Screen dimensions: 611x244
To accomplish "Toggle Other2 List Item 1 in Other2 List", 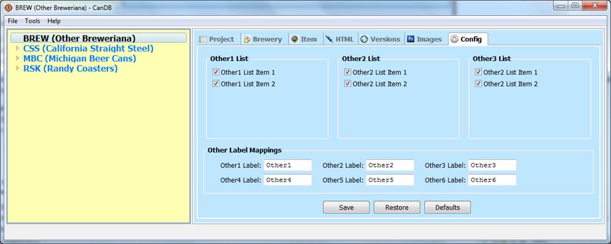I will (x=347, y=72).
